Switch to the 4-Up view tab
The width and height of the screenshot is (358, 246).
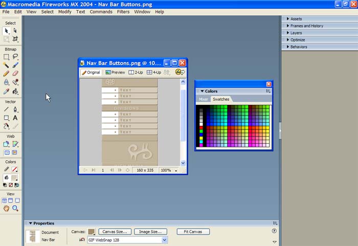pyautogui.click(x=154, y=73)
